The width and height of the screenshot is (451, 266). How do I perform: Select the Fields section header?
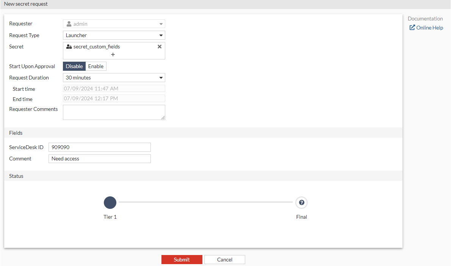16,133
